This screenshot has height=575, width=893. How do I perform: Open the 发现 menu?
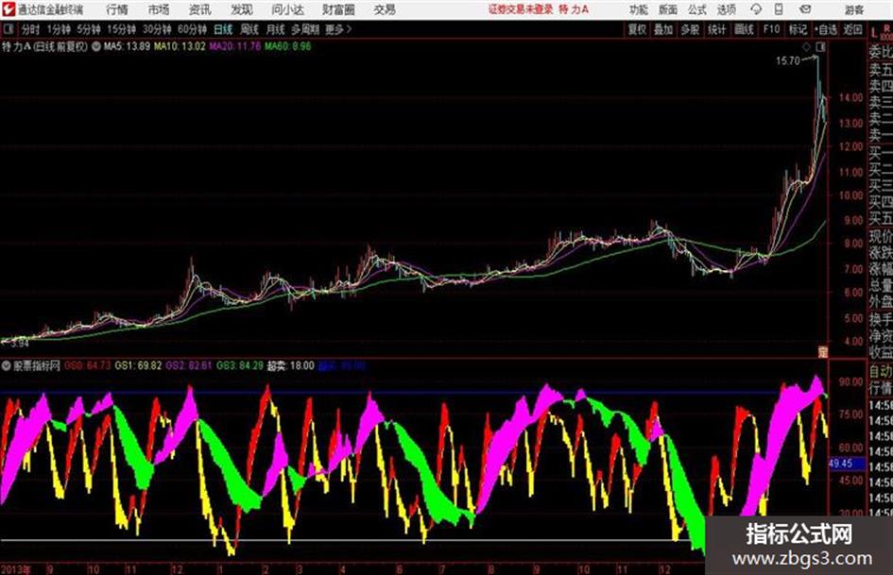242,9
